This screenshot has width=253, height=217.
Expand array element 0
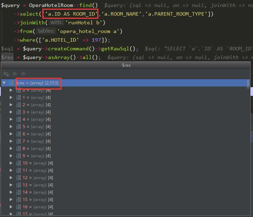click(x=11, y=90)
